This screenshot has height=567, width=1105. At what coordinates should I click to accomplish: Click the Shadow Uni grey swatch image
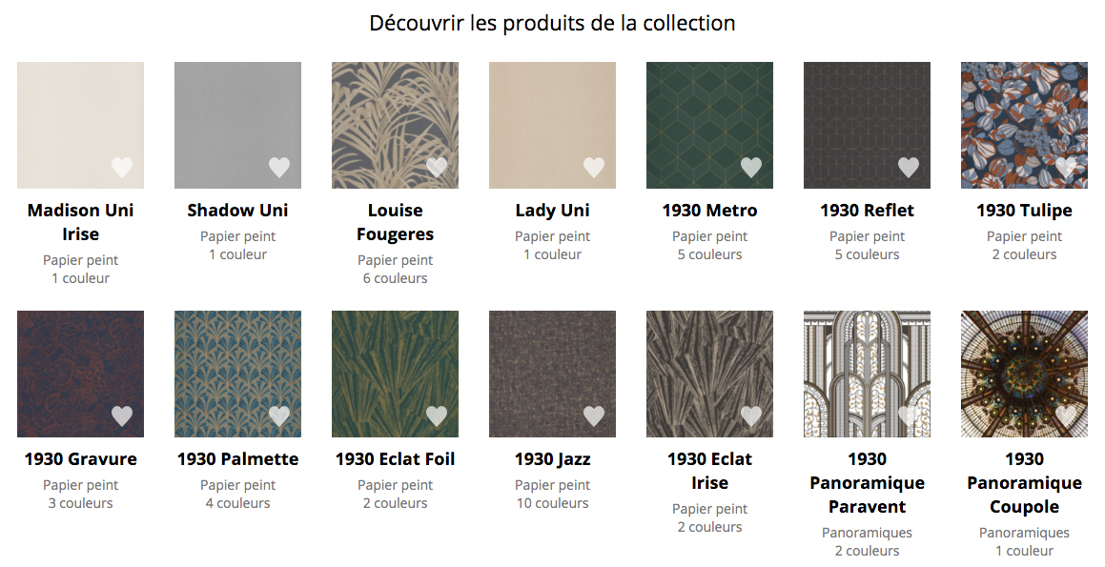click(237, 126)
